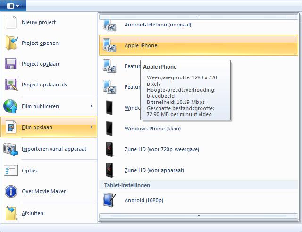The image size is (302, 232).
Task: Pick Android (1080p) tablet setting
Action: (143, 200)
